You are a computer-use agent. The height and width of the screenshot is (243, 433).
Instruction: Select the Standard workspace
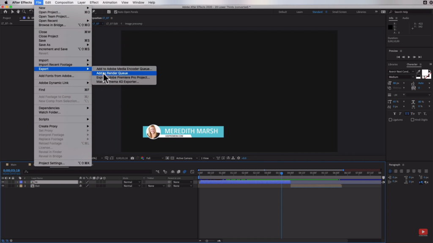click(x=317, y=12)
